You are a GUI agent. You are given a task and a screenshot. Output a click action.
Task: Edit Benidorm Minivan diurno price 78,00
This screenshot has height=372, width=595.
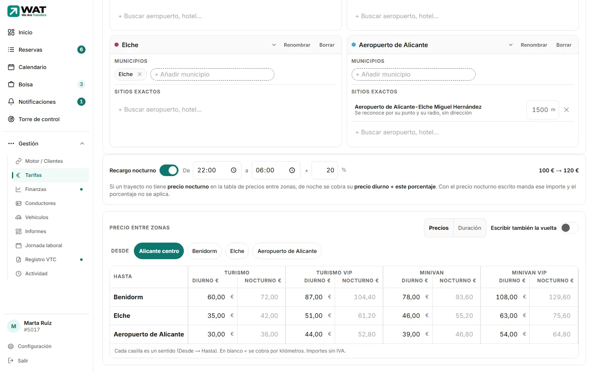click(407, 297)
